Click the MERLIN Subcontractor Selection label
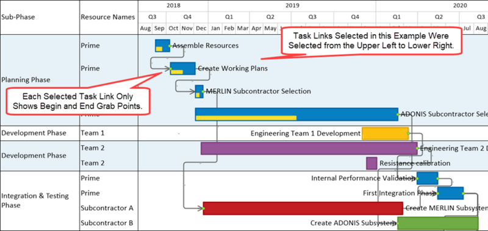Viewport: 488px width, 231px height. [x=258, y=91]
